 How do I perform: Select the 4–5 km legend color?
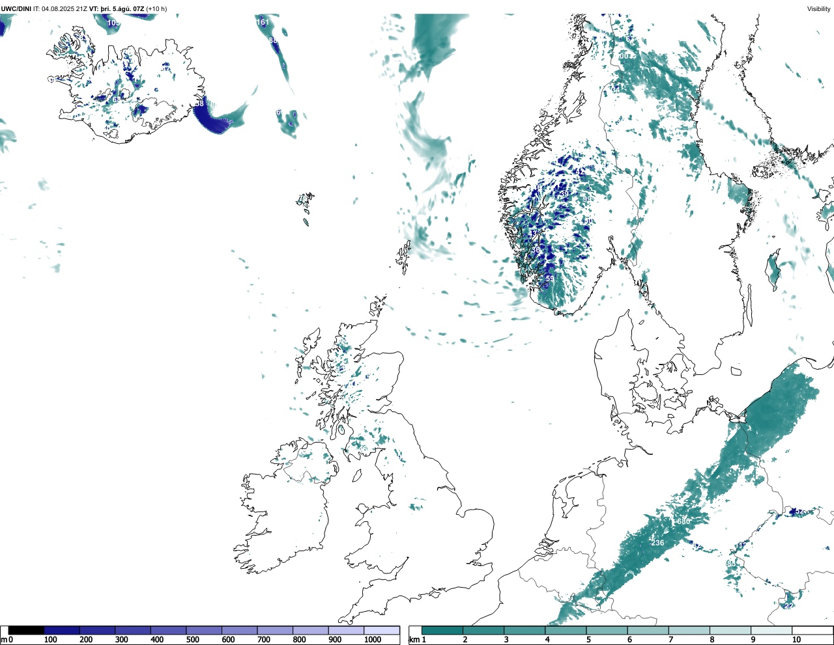566,631
